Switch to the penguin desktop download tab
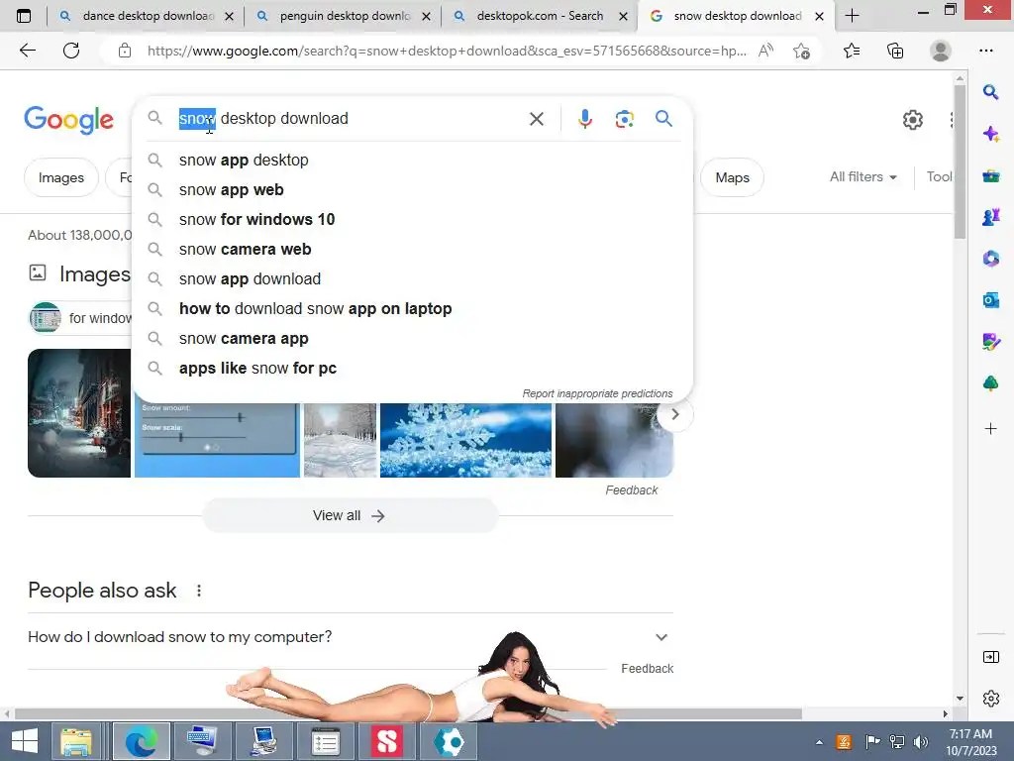This screenshot has height=761, width=1014. click(344, 16)
